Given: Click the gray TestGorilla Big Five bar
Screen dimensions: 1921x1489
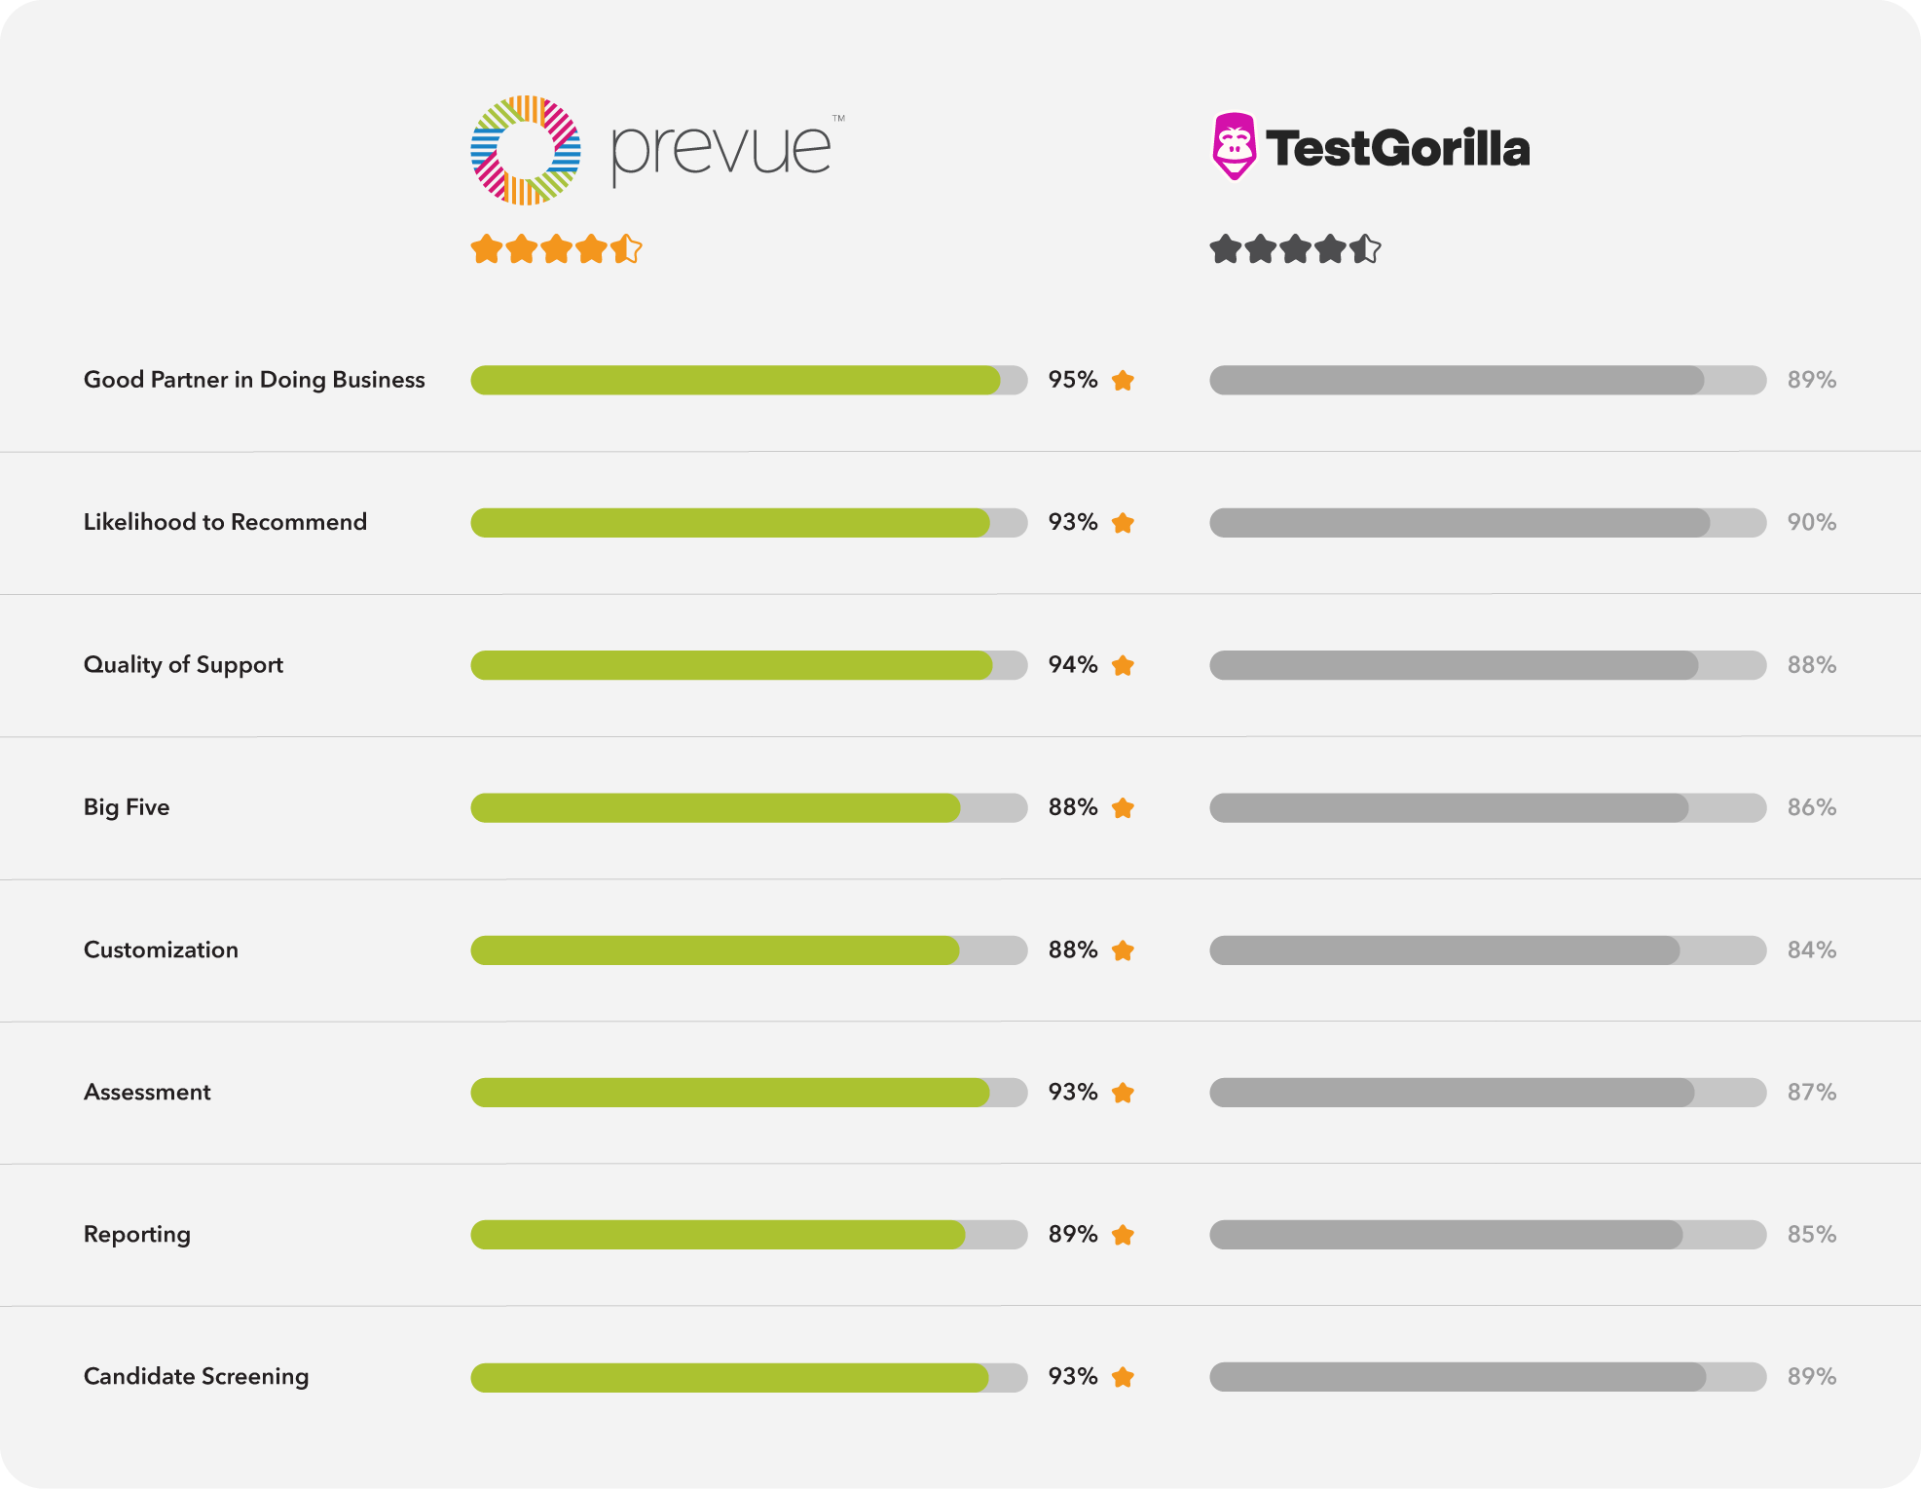Looking at the screenshot, I should tap(1449, 807).
